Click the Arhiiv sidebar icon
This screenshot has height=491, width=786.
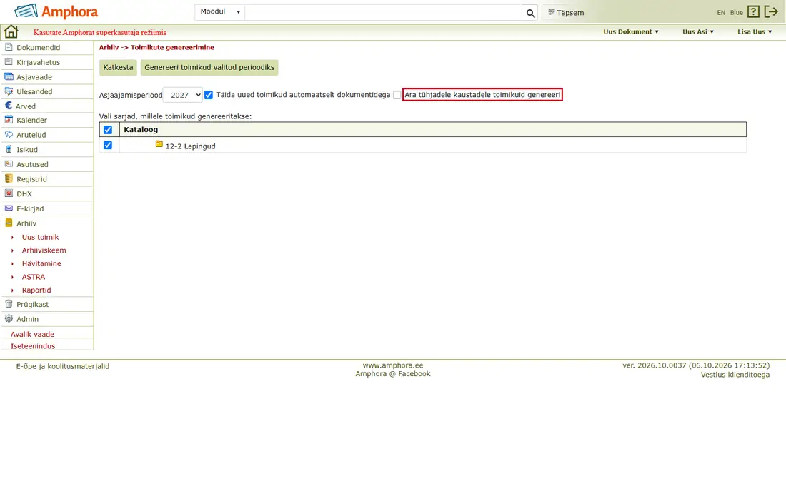click(x=9, y=223)
